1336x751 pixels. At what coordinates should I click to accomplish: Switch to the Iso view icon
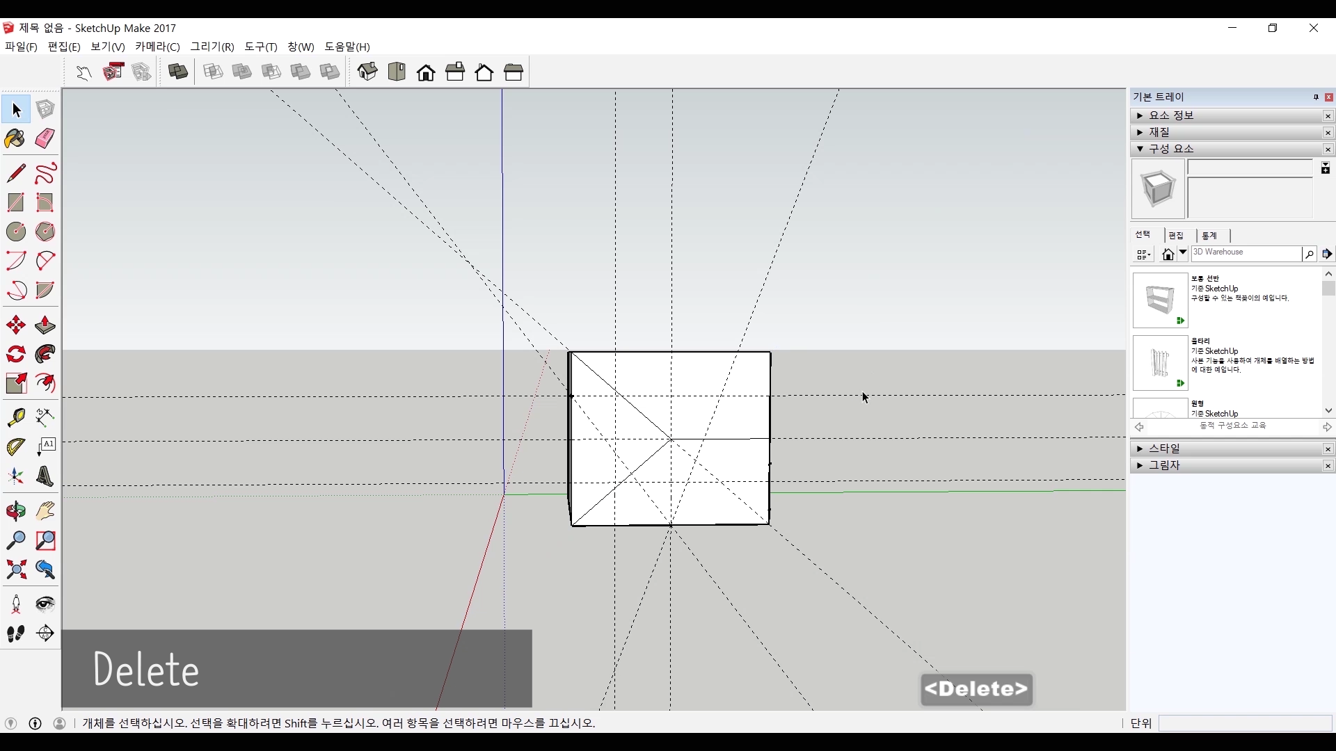click(367, 72)
